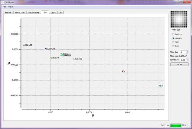
Task: Click the 0,0006 W-axis label
Action: click(15, 49)
